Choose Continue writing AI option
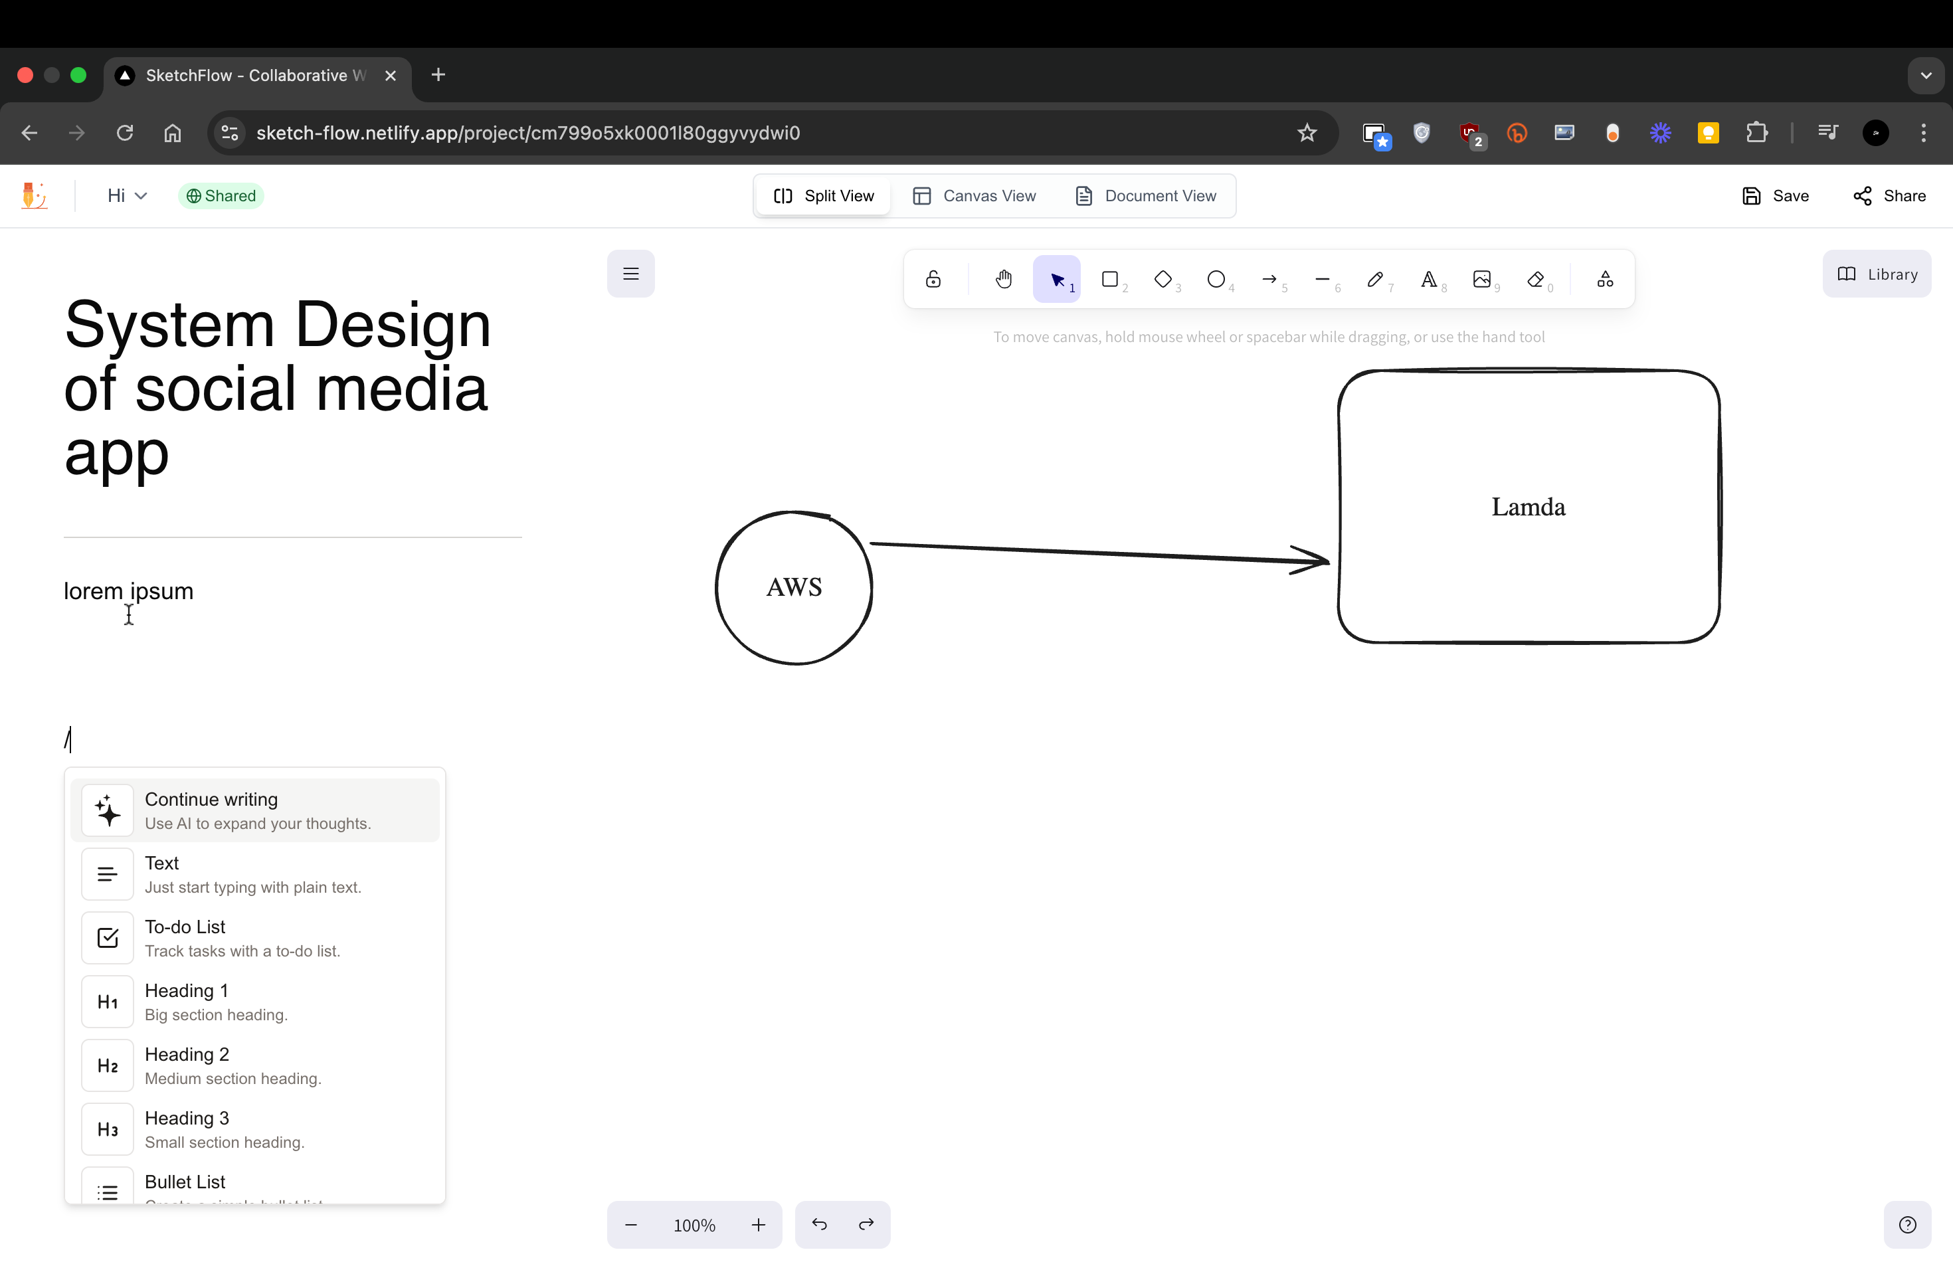Viewport: 1953px width, 1270px height. tap(255, 810)
